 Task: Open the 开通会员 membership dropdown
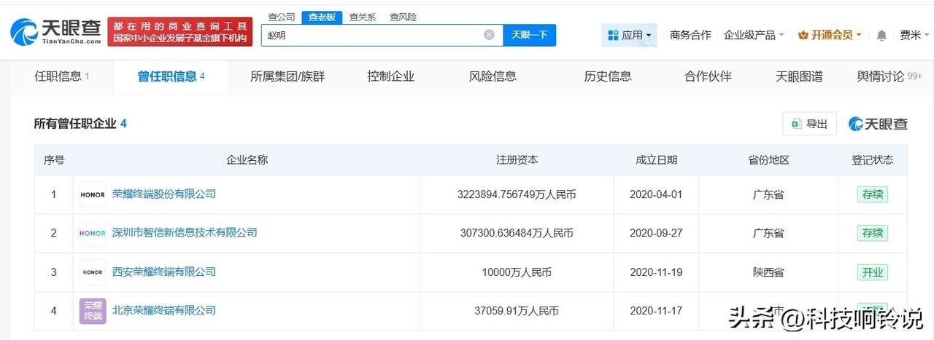[x=830, y=35]
